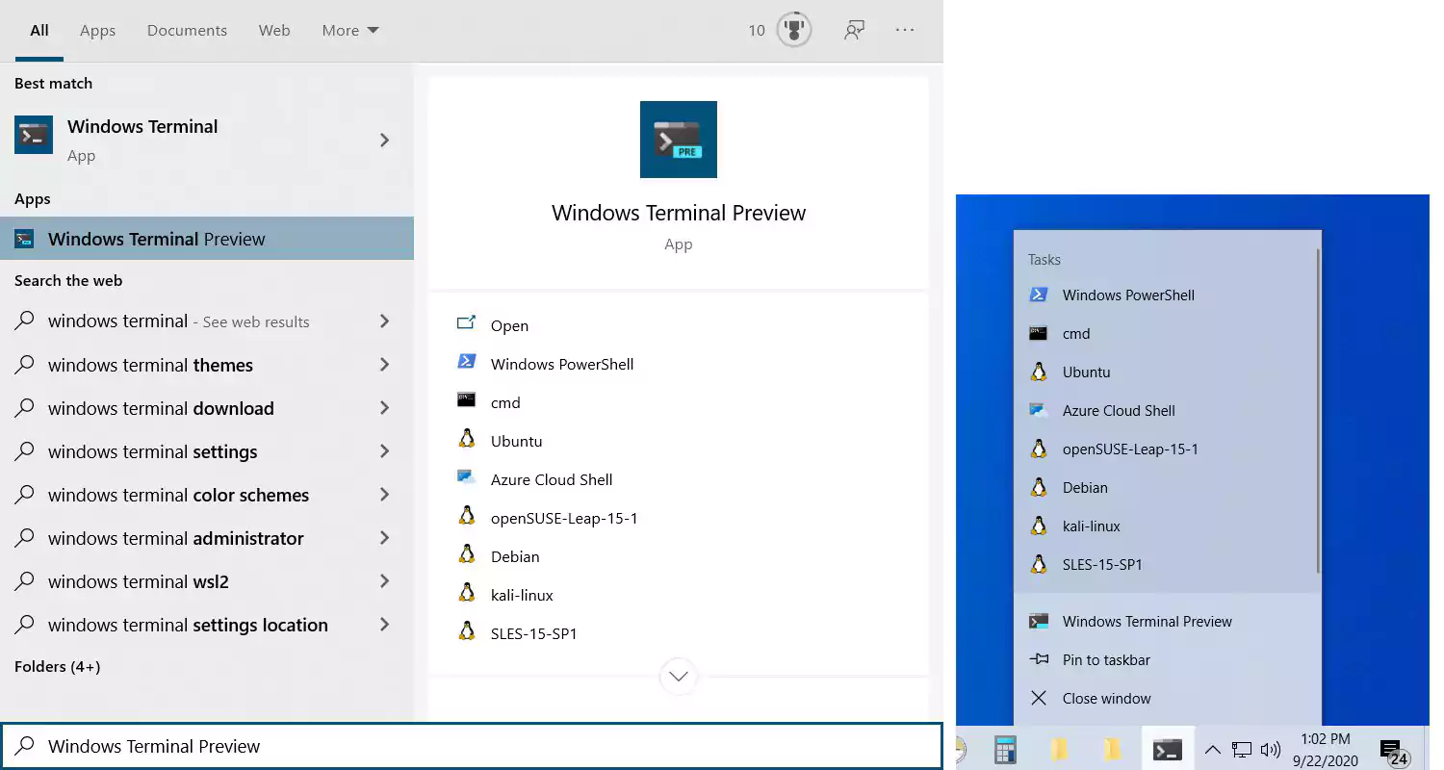The image size is (1444, 770).
Task: Click the Pin to taskbar pin icon
Action: click(x=1039, y=659)
